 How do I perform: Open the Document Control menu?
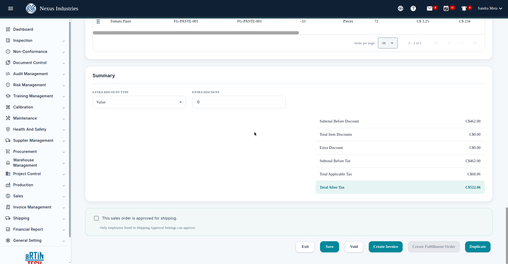(35, 63)
